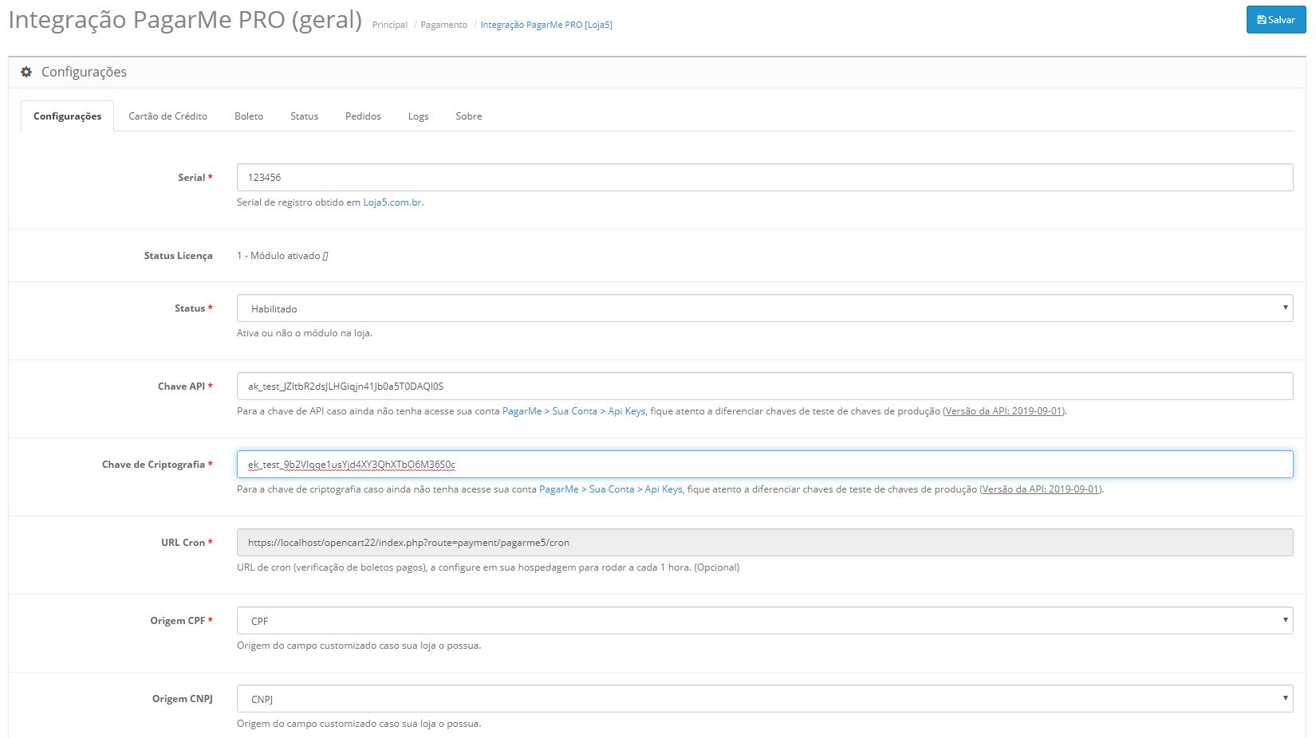Switch to the Sobre tab
1316x738 pixels.
coord(468,116)
